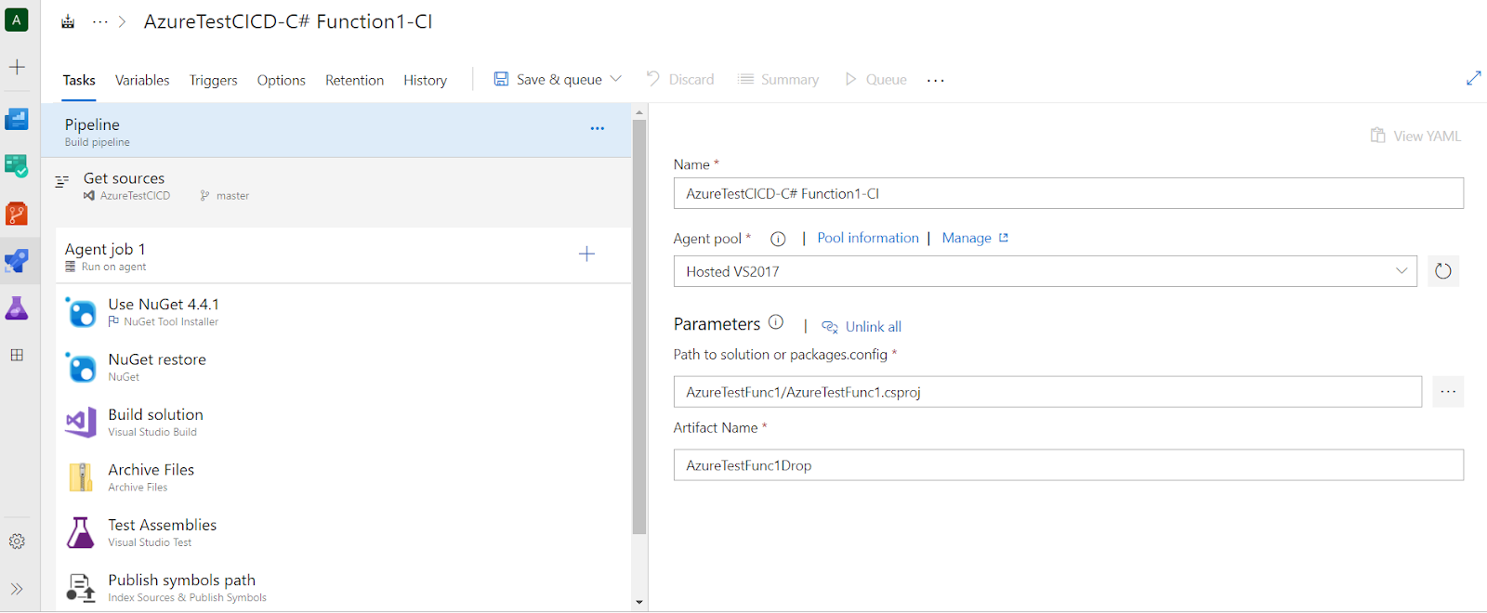Select the Use NuGet 4.4.1 task

point(343,312)
